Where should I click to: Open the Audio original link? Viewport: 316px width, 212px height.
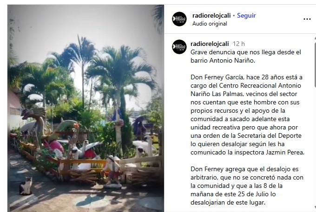click(x=210, y=24)
